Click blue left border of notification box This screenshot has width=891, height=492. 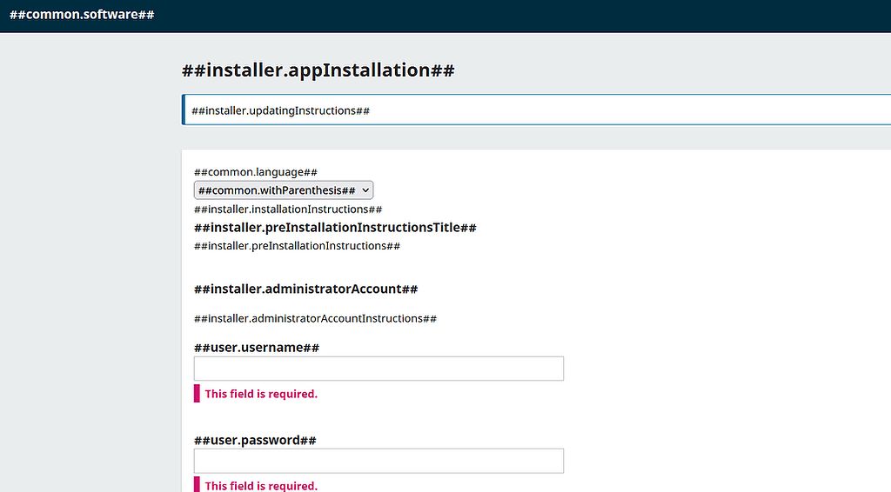point(184,110)
